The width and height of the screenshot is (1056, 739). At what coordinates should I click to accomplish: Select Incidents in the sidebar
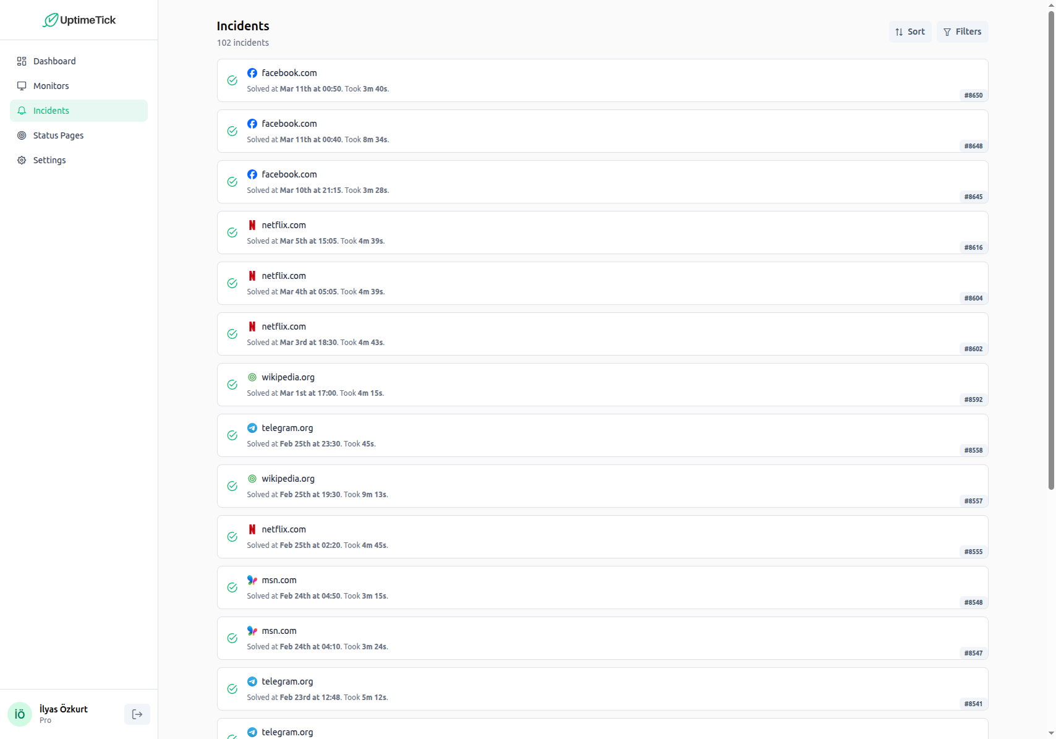(51, 111)
